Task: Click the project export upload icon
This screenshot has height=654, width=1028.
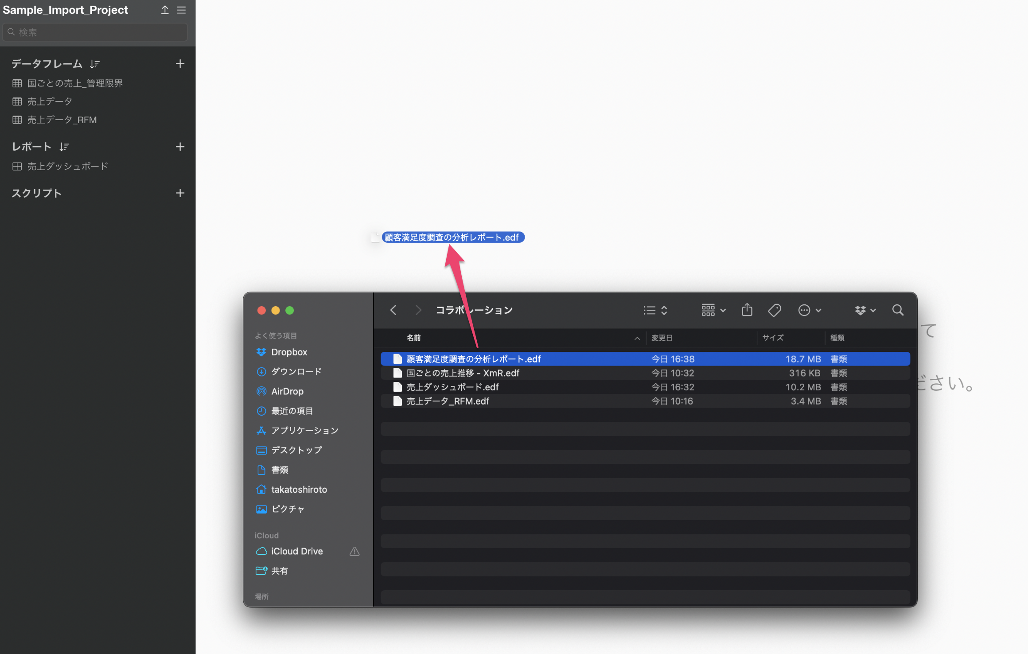Action: click(165, 10)
